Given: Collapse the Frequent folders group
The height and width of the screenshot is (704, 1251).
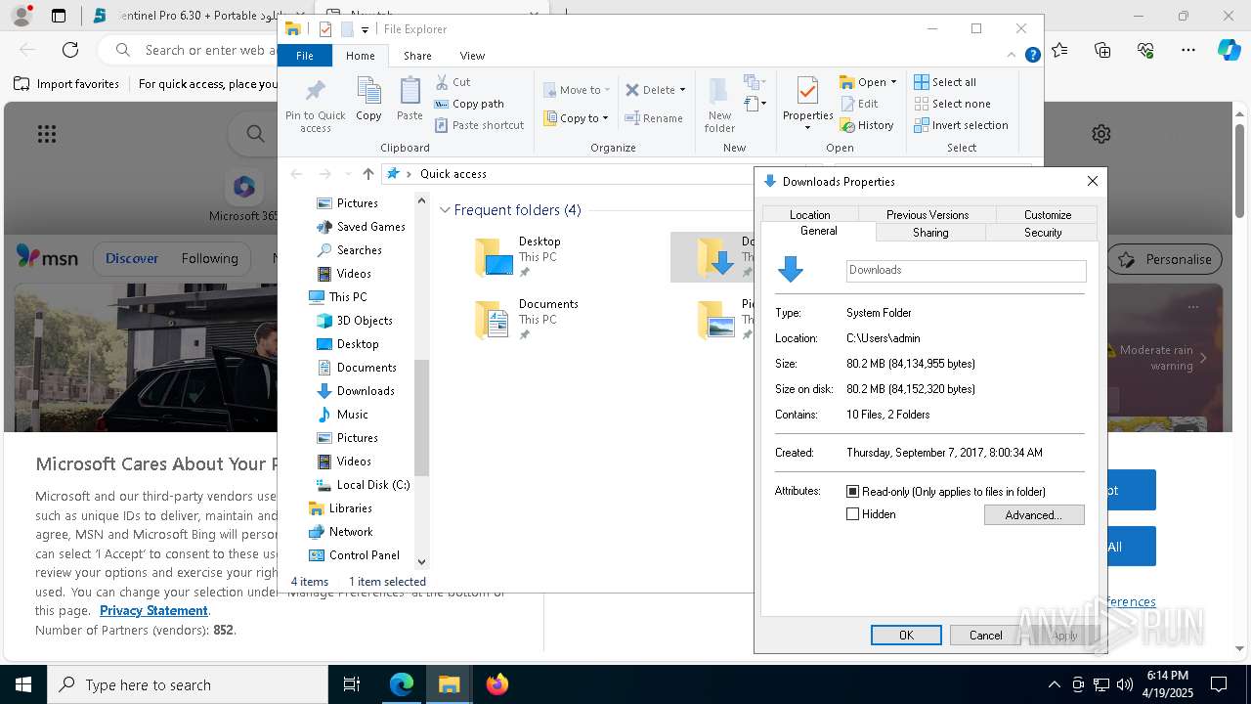Looking at the screenshot, I should pos(445,210).
